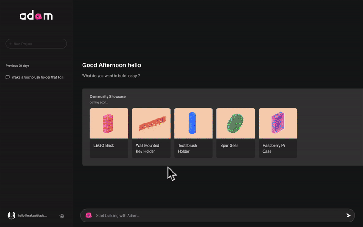Click the Adam logo in sidebar
The width and height of the screenshot is (363, 227).
pos(36,16)
